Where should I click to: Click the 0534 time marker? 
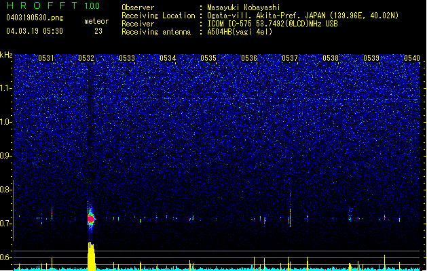coord(168,58)
